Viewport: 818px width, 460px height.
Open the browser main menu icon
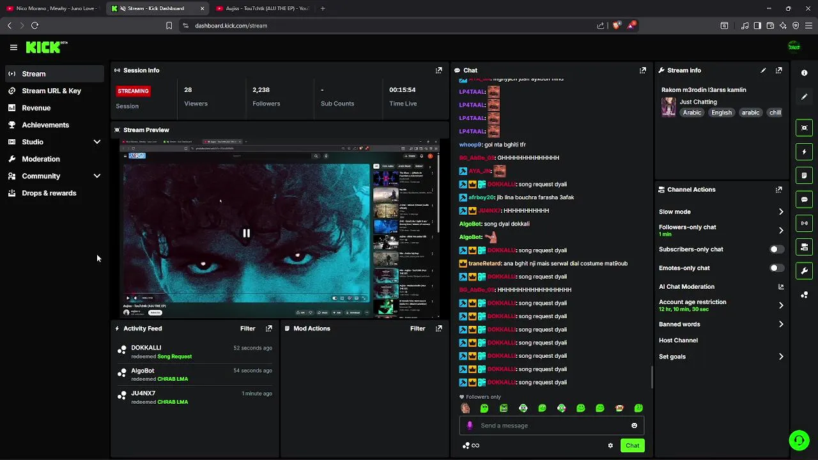coord(808,26)
